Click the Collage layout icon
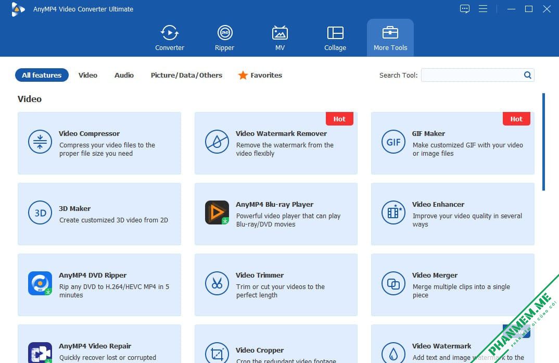Viewport: 559px width, 363px height. click(335, 33)
